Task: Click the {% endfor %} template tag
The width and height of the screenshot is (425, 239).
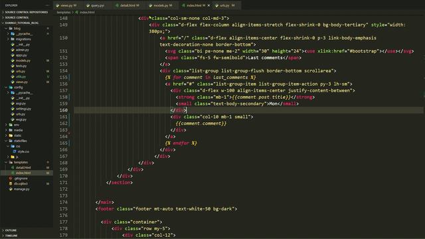Action: point(181,143)
